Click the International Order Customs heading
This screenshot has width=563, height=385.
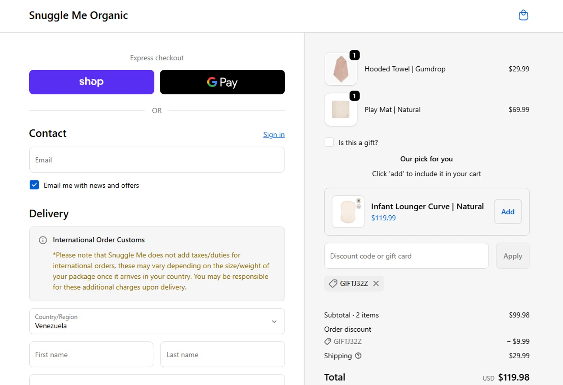pos(99,240)
